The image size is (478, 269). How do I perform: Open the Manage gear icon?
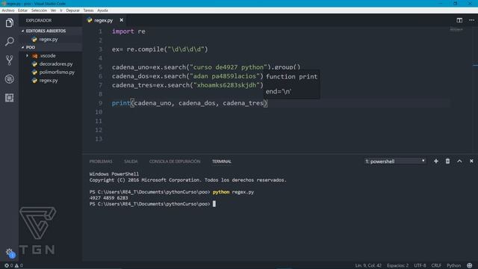(x=9, y=253)
